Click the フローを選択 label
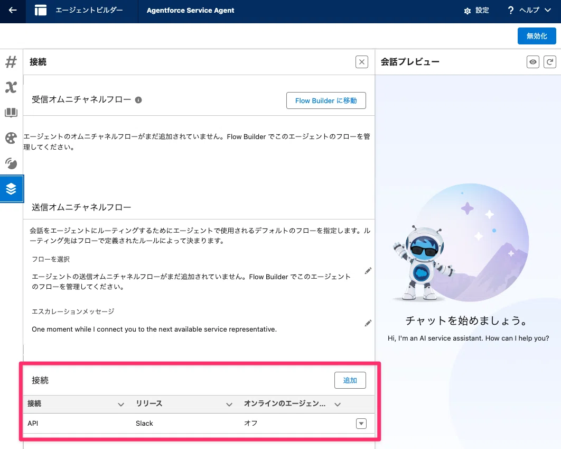 (51, 259)
